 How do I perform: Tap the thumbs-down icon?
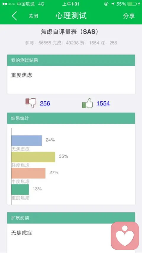[x=31, y=103]
